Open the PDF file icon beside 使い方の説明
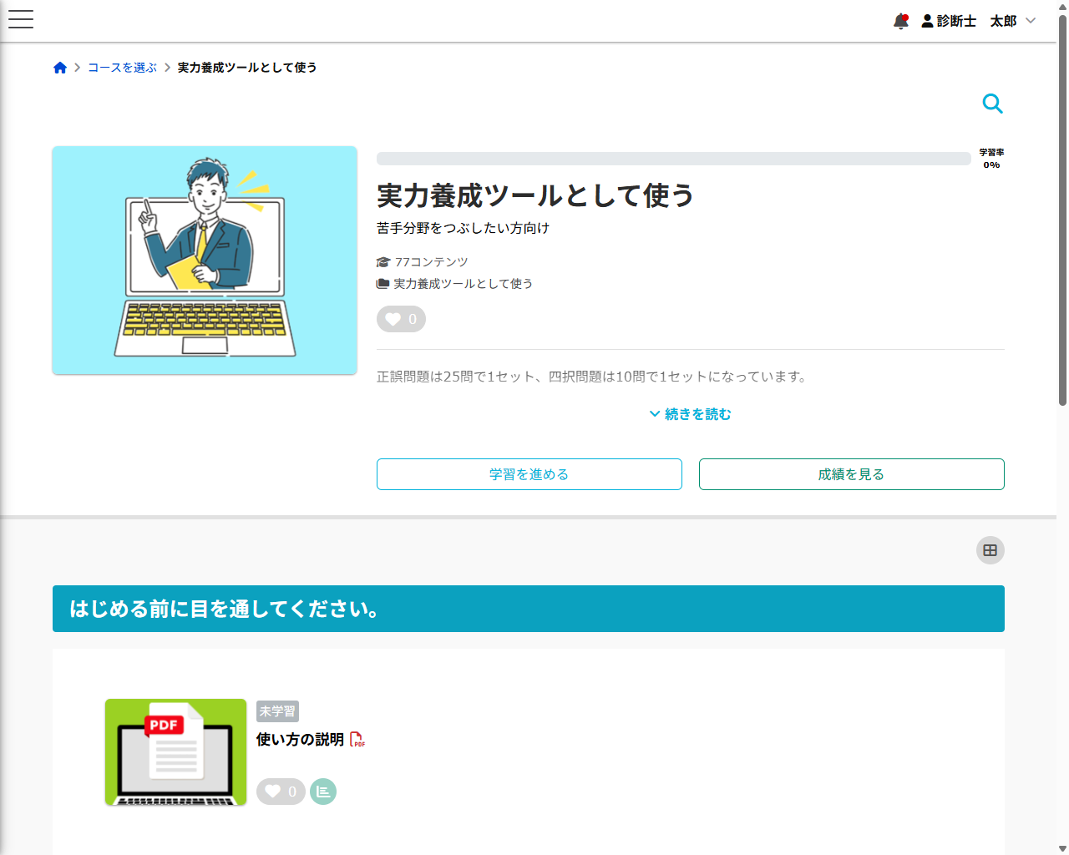Viewport: 1069px width, 855px height. (x=357, y=741)
